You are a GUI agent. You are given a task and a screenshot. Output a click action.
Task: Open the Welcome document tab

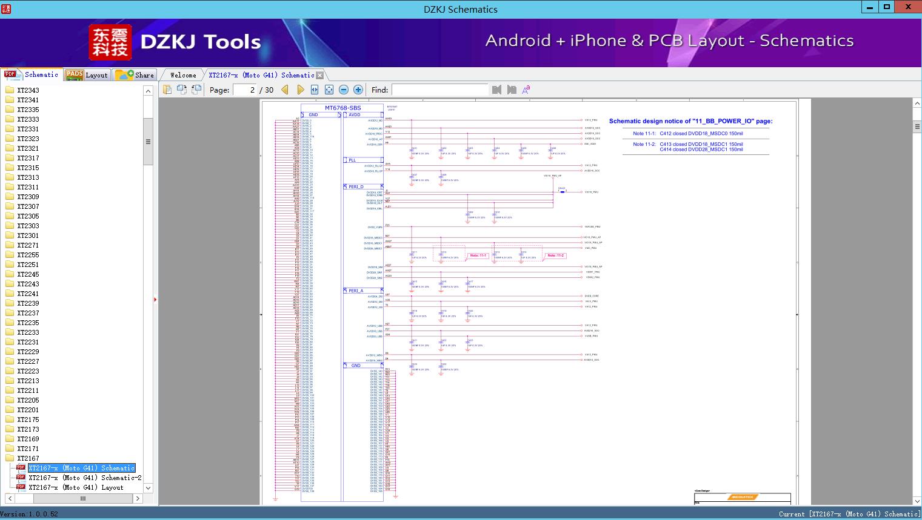(x=183, y=75)
